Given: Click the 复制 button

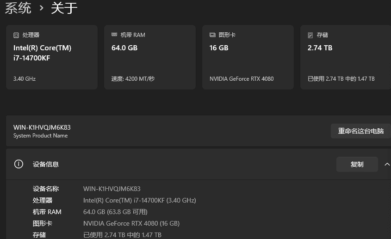Looking at the screenshot, I should coord(357,164).
